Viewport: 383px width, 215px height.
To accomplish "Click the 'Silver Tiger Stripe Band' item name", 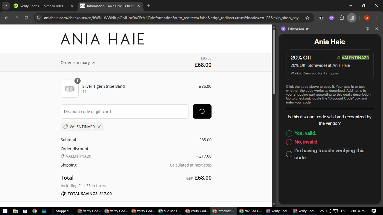I will click(103, 86).
